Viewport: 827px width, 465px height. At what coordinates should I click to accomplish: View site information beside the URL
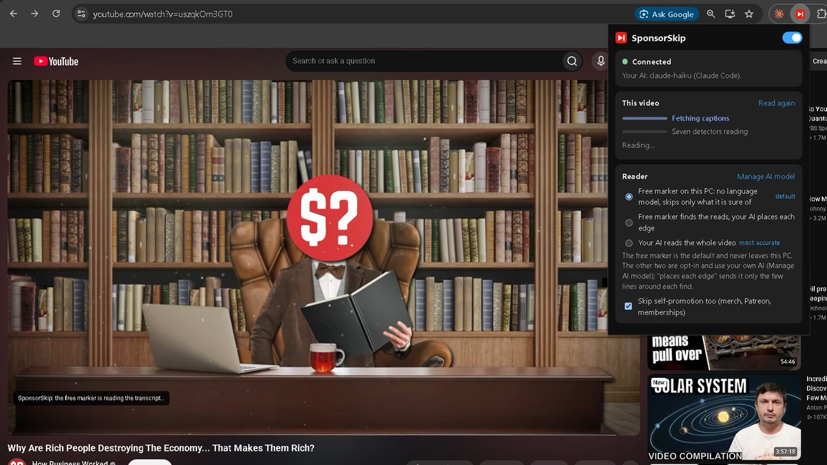pos(81,14)
